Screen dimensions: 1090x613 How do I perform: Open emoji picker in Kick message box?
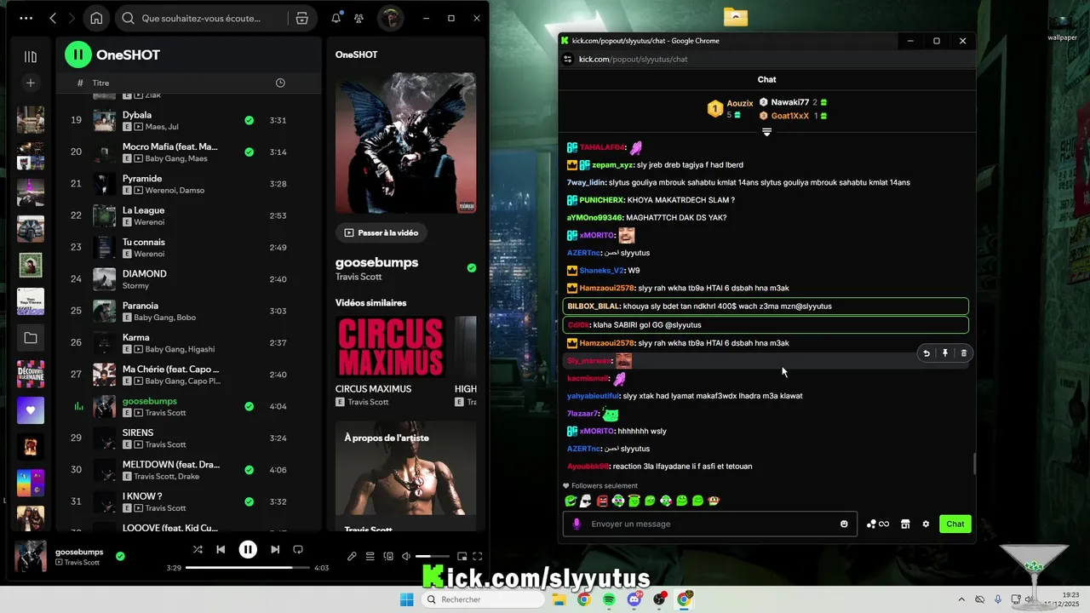click(x=844, y=524)
